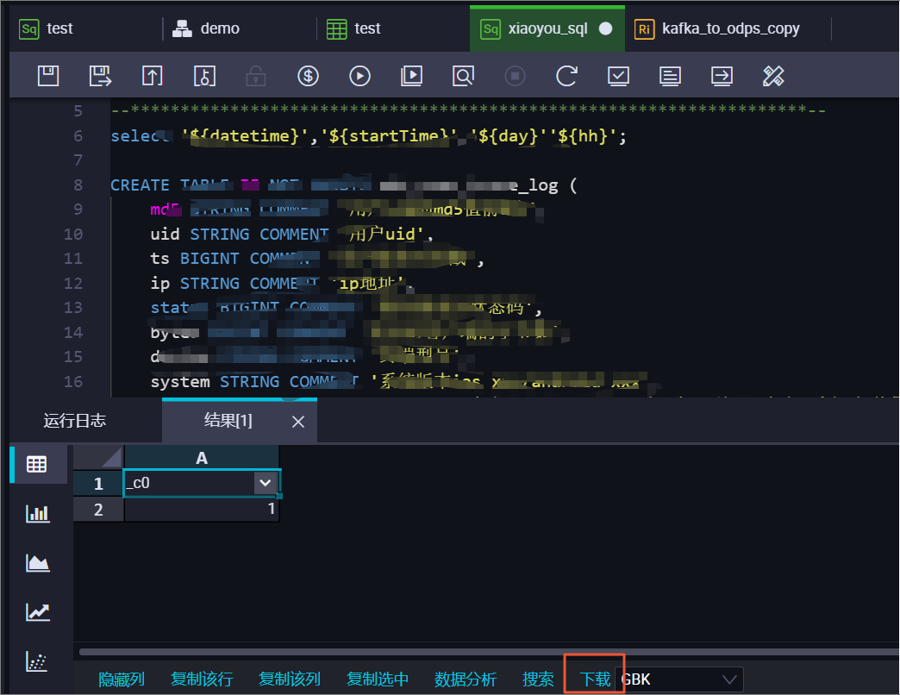Click the Save icon in the toolbar
900x695 pixels.
click(x=48, y=76)
